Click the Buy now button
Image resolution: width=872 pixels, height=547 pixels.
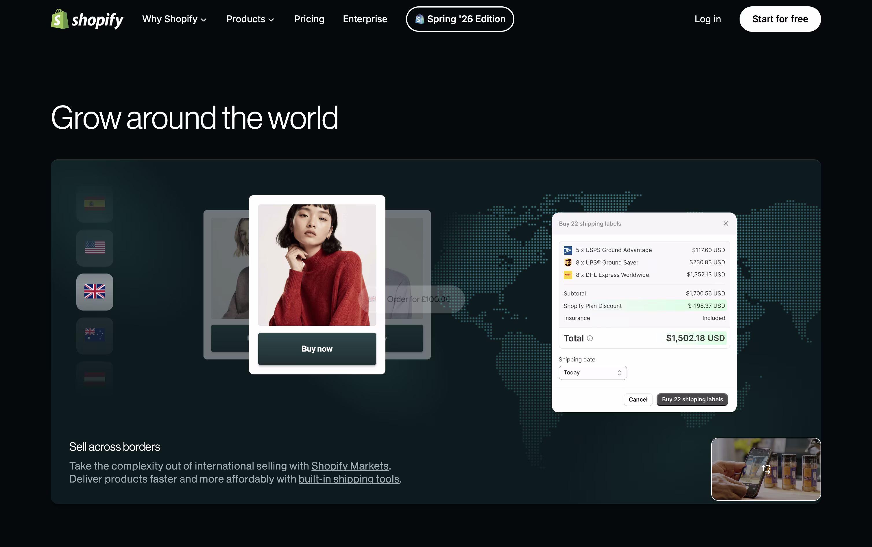[x=317, y=349]
